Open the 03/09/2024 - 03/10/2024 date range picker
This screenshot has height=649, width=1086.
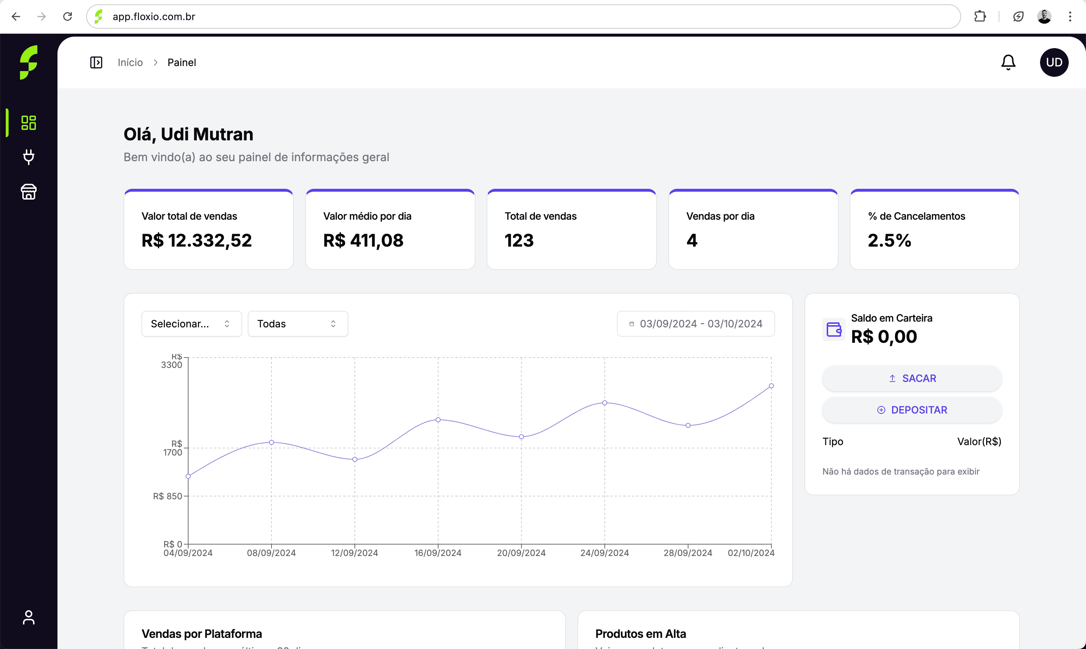click(695, 324)
